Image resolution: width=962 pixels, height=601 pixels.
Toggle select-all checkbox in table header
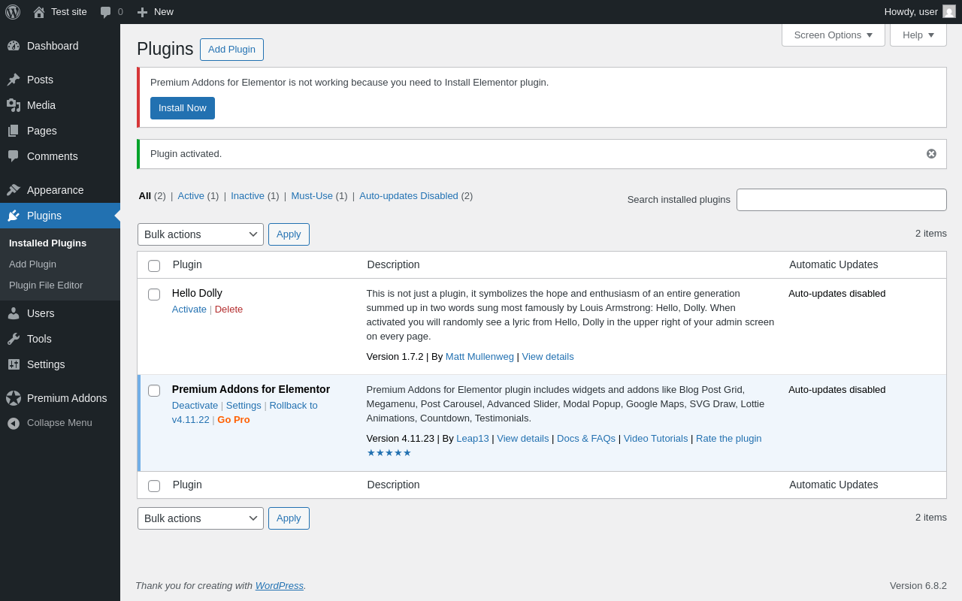click(154, 265)
